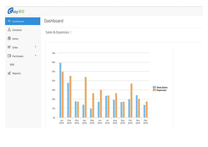Screen dimensions: 208x147
Task: Click the Feb 2018 blue Total Sales bar
Action: pos(68,100)
